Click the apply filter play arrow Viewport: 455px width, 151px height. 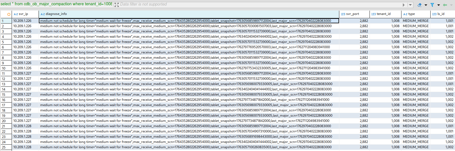404,5
